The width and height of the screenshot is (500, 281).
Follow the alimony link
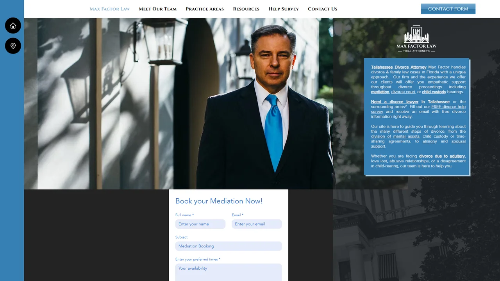430,141
